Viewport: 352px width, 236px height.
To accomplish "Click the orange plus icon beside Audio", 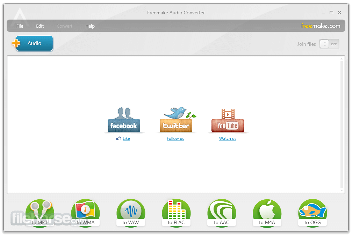I will click(x=16, y=43).
